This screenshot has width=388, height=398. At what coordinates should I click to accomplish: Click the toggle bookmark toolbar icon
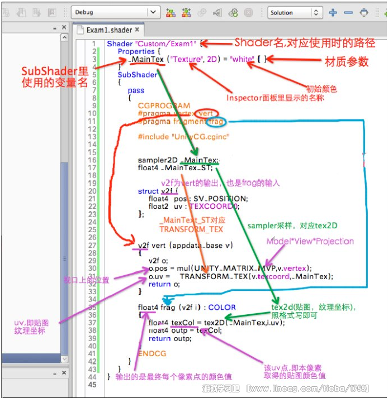pos(52,12)
